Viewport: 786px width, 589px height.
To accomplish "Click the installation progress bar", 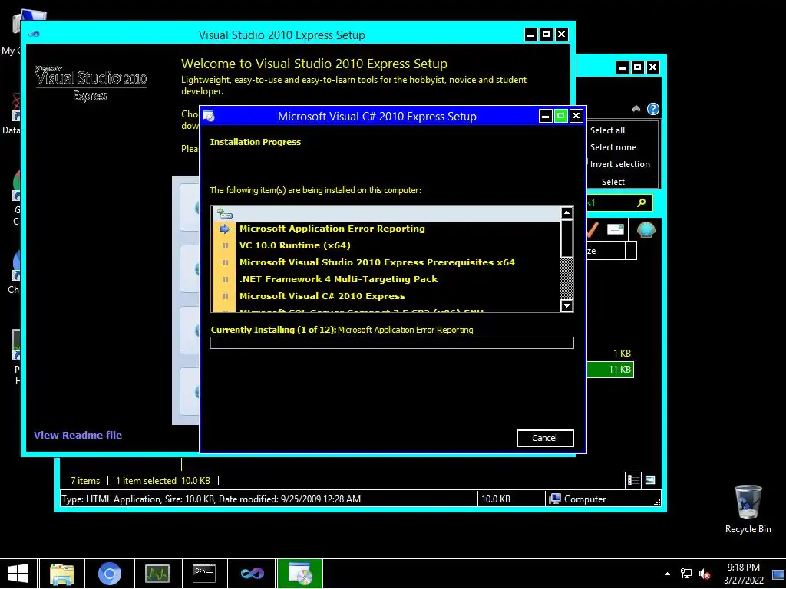I will click(392, 343).
